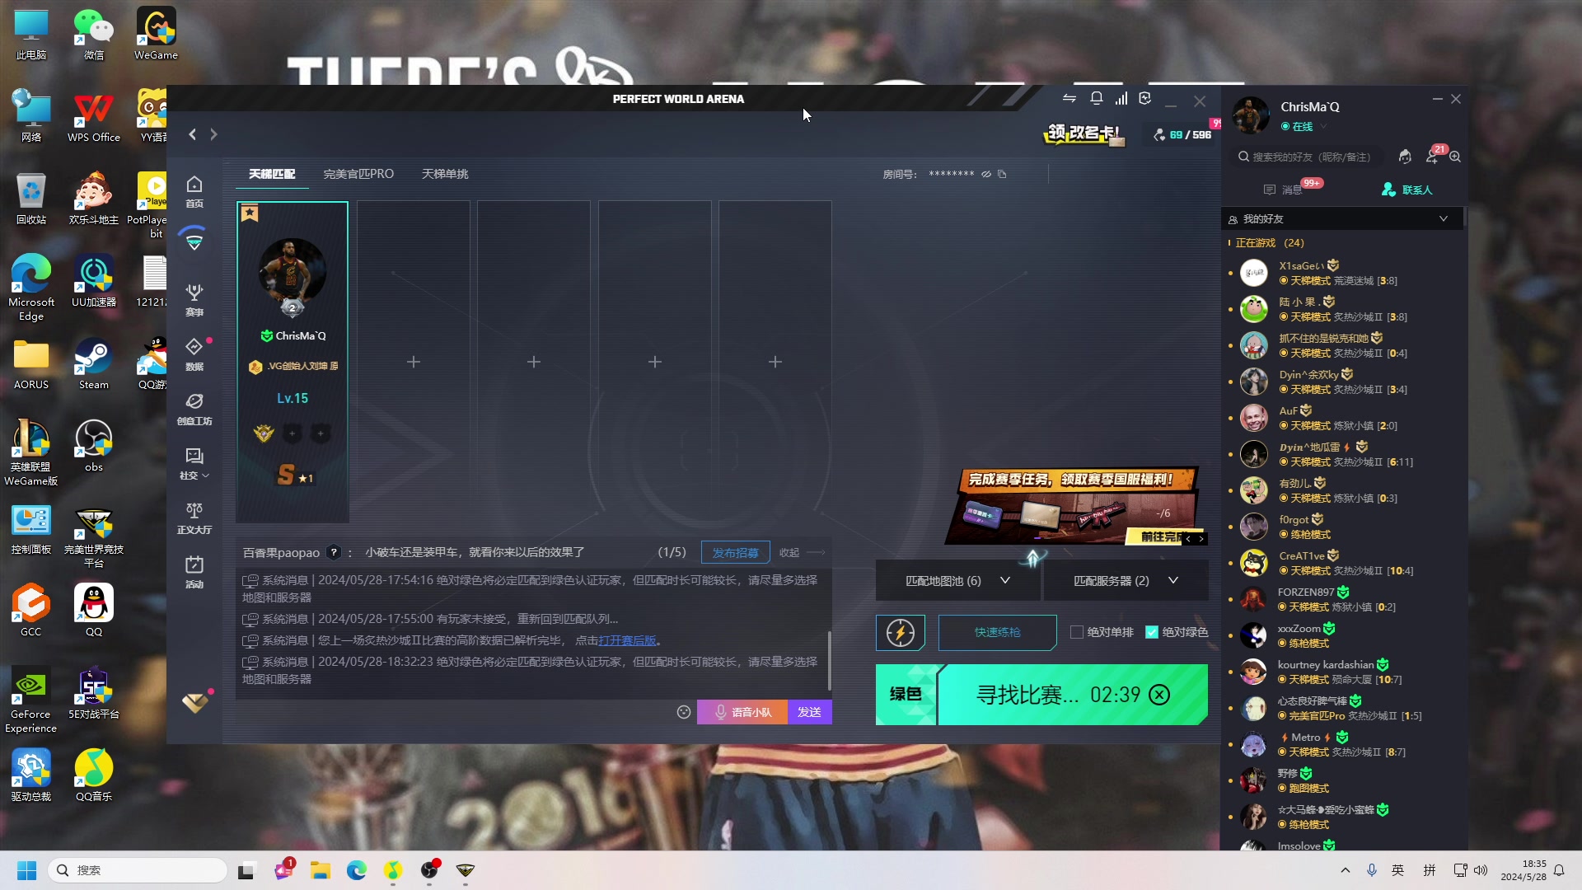Select friend X1saGe in friends list
The width and height of the screenshot is (1582, 890).
coord(1343,273)
